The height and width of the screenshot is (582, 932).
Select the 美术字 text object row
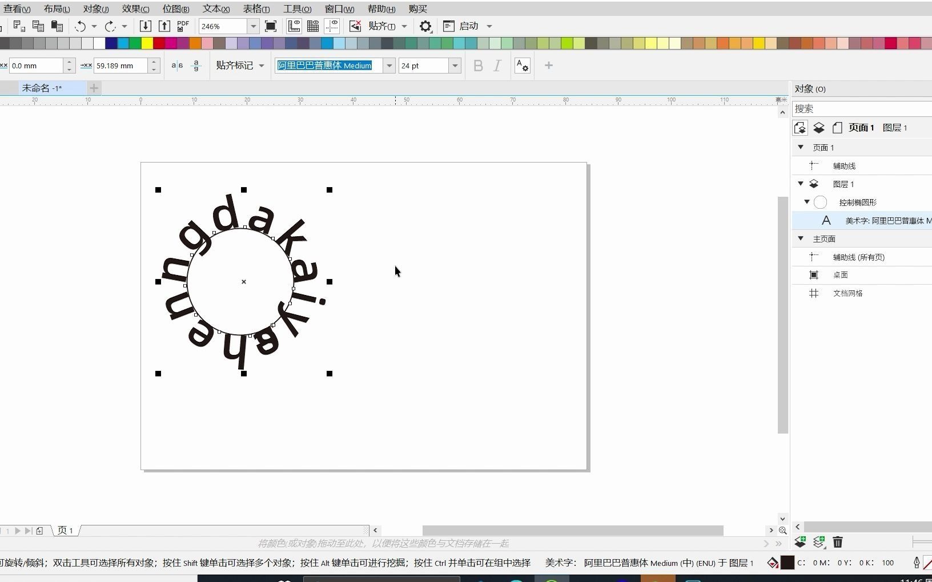(x=862, y=220)
